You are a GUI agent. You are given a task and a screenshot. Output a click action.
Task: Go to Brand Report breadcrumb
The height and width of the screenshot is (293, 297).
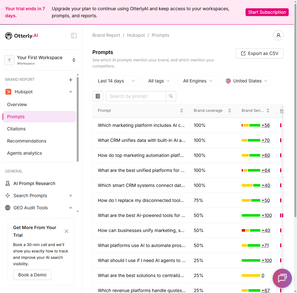tap(106, 35)
